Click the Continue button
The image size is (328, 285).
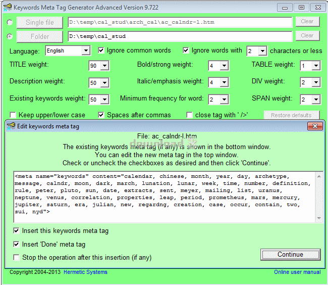(x=290, y=254)
